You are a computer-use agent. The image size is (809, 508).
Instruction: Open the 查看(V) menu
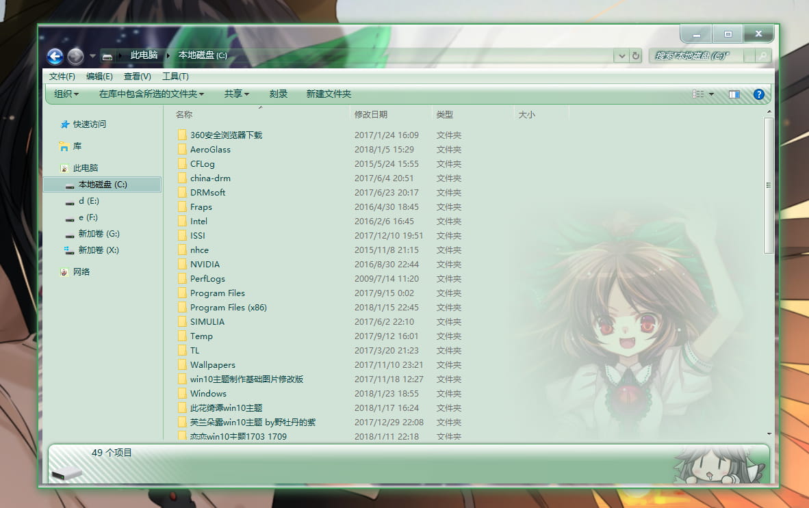[136, 76]
